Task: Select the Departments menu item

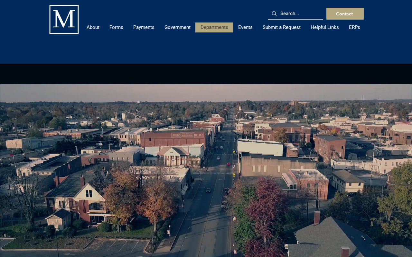Action: click(214, 27)
